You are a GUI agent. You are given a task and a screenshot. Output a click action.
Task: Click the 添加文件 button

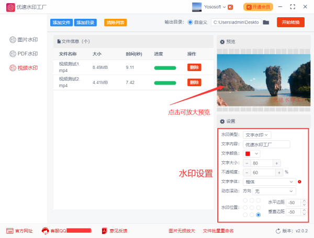[61, 22]
